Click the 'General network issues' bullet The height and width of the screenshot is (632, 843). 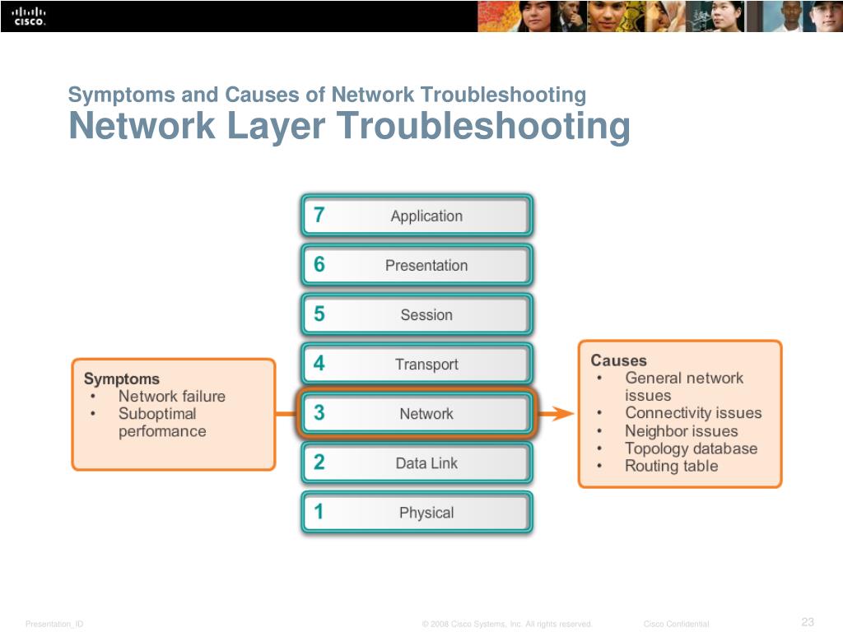click(684, 387)
